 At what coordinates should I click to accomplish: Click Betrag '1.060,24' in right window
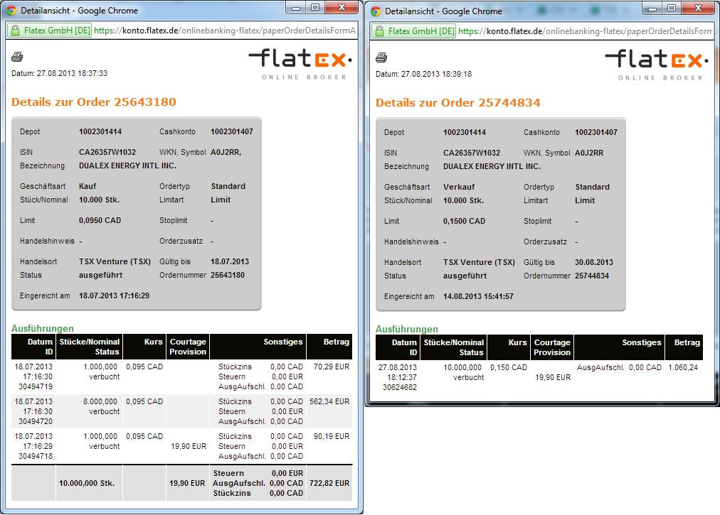[x=683, y=367]
